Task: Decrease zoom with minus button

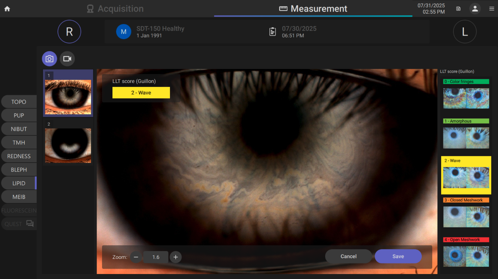Action: tap(136, 257)
